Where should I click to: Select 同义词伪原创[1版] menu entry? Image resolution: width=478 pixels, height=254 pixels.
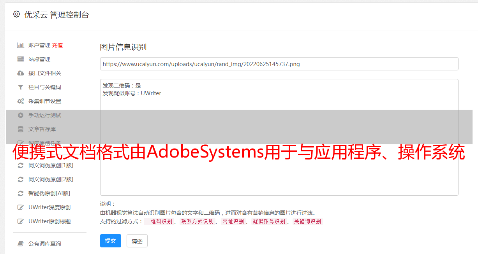(x=51, y=165)
